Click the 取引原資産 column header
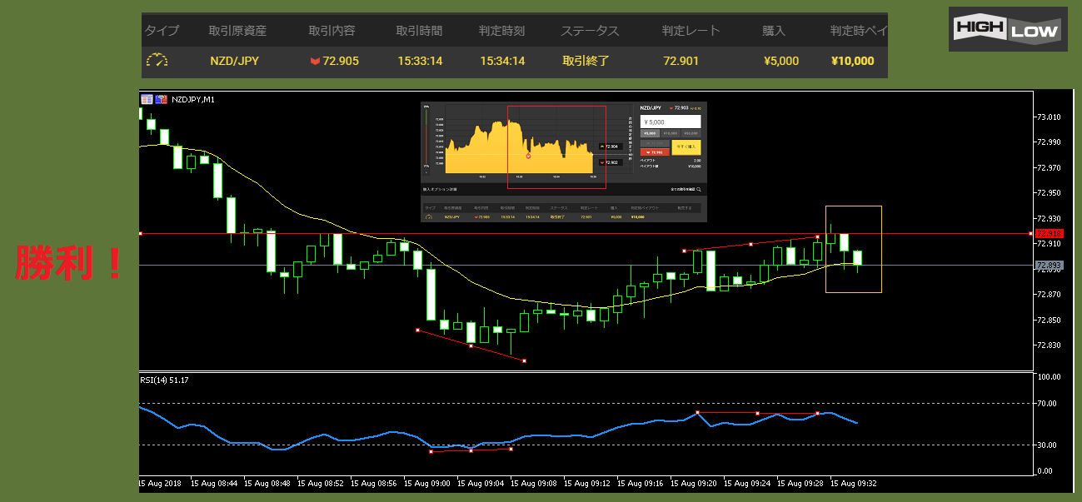 [x=237, y=31]
